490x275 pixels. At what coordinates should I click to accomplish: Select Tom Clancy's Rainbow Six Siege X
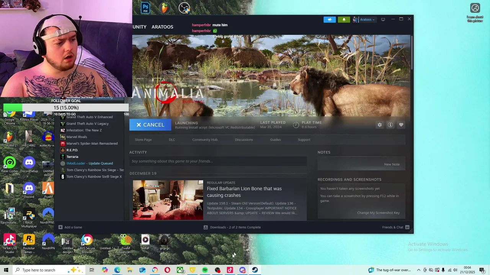coord(94,177)
